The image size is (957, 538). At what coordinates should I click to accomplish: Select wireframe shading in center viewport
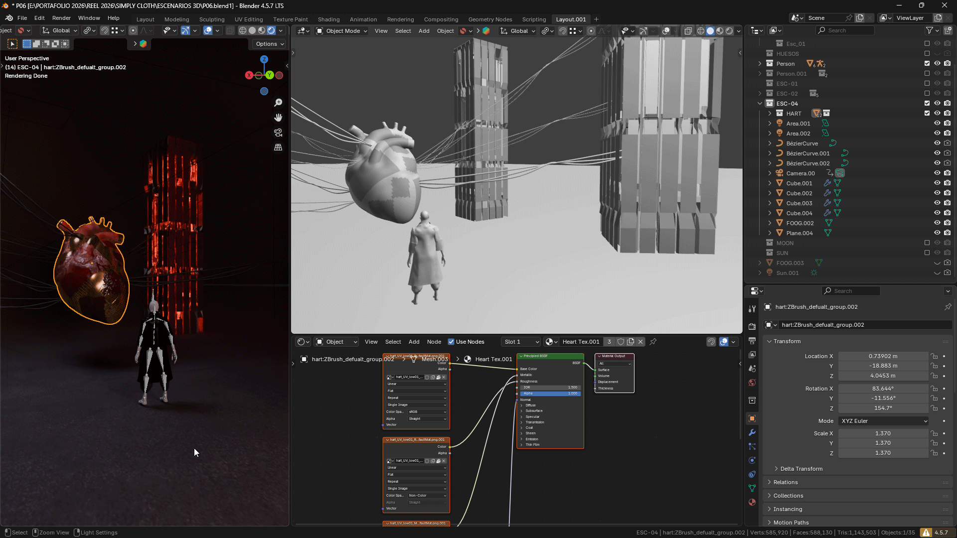[x=701, y=31]
